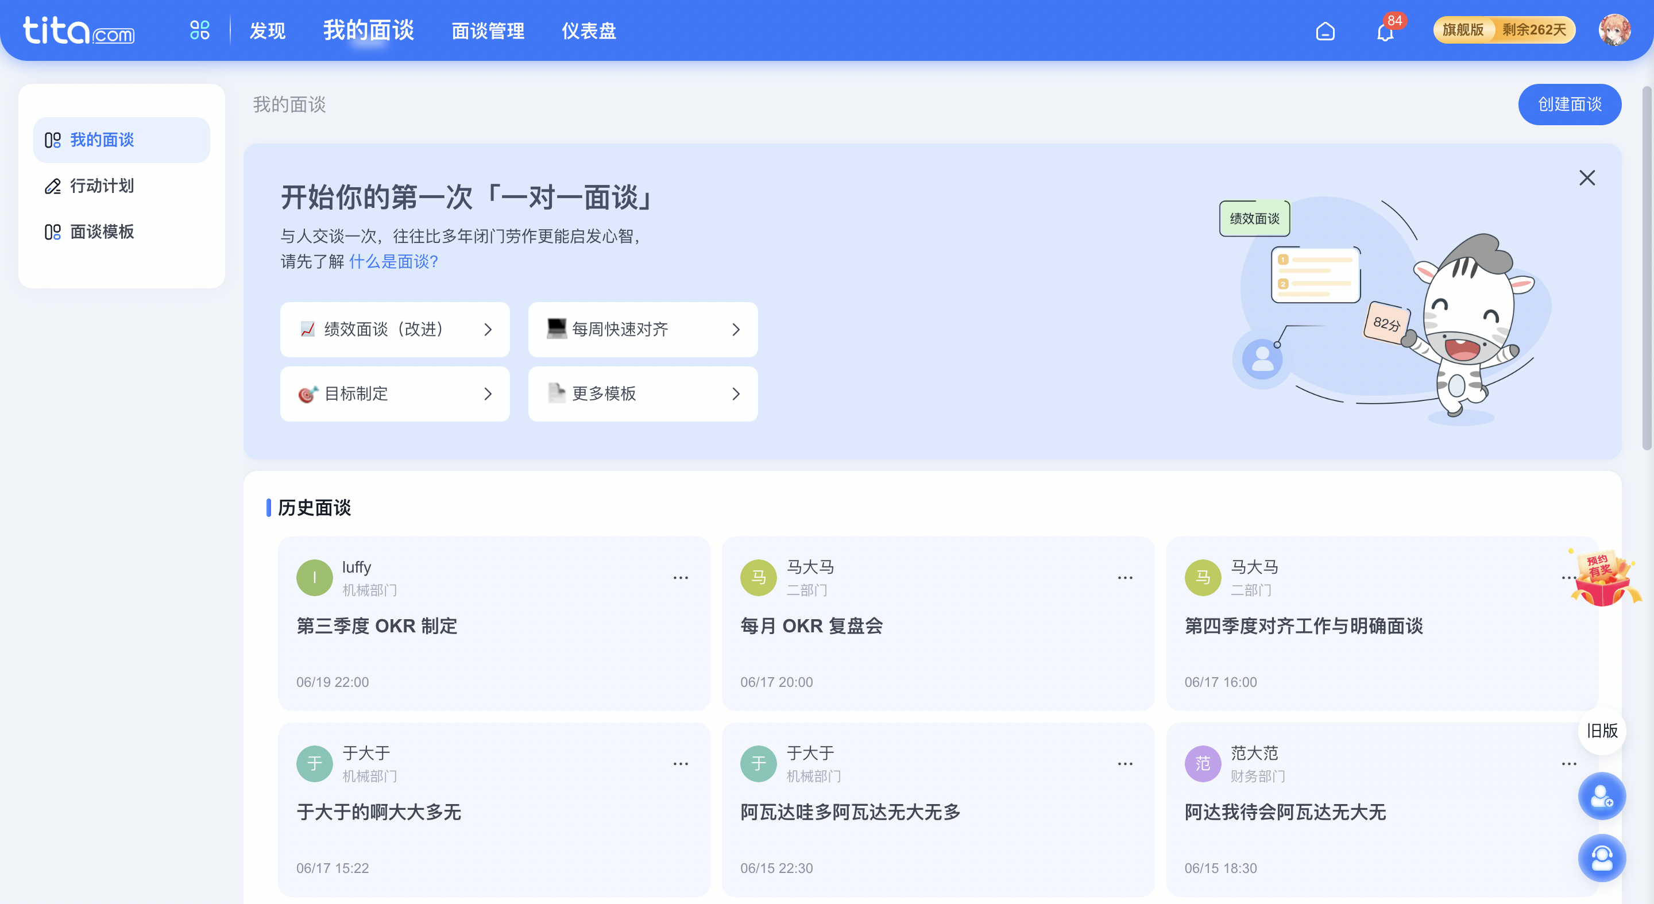This screenshot has height=904, width=1654.
Task: Open the 阿瓦达哇多阿瓦达无大无多 card
Action: (x=937, y=809)
